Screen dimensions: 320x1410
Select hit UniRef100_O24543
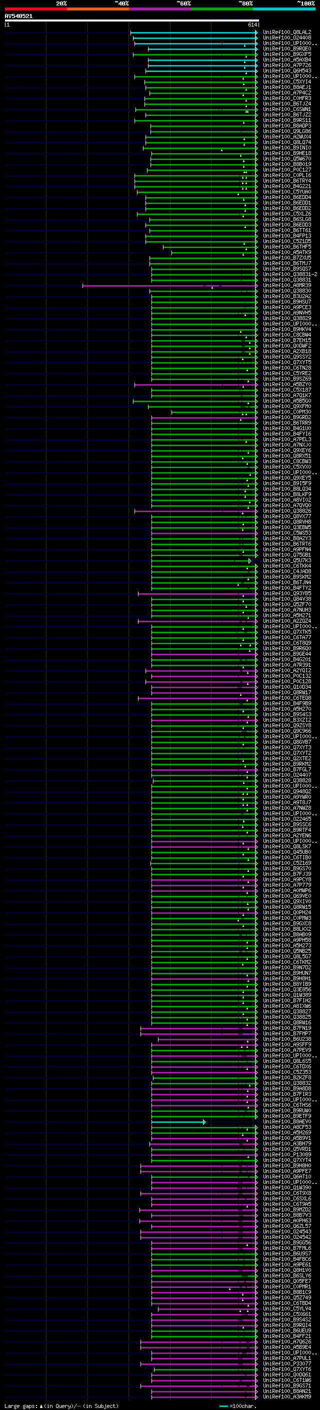point(286,1231)
